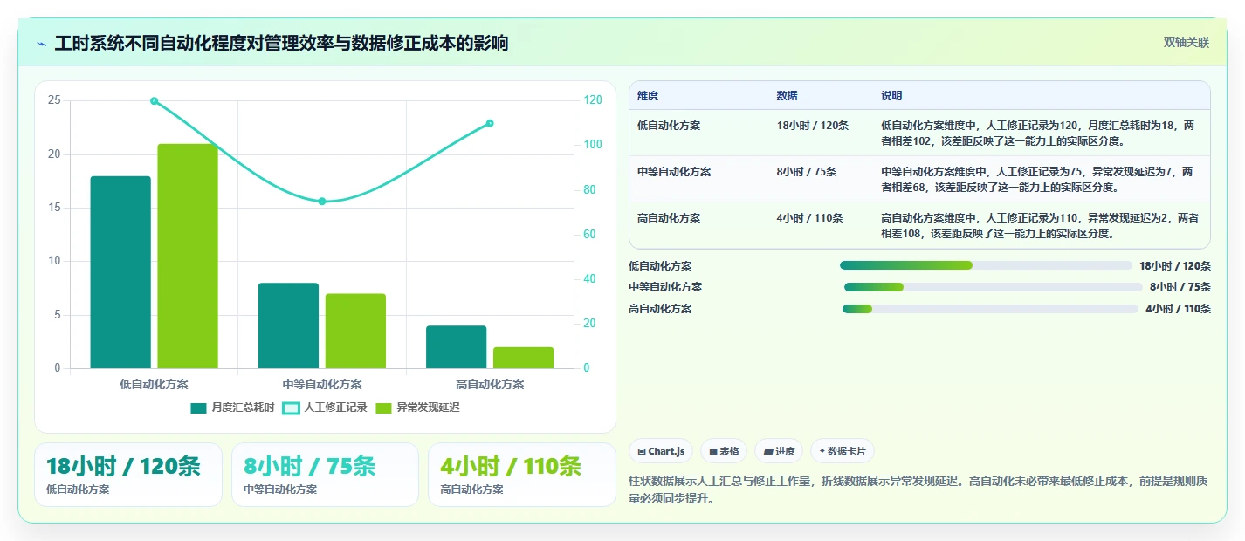The height and width of the screenshot is (541, 1245).
Task: Click the 双轴关联 label in header
Action: click(1186, 43)
